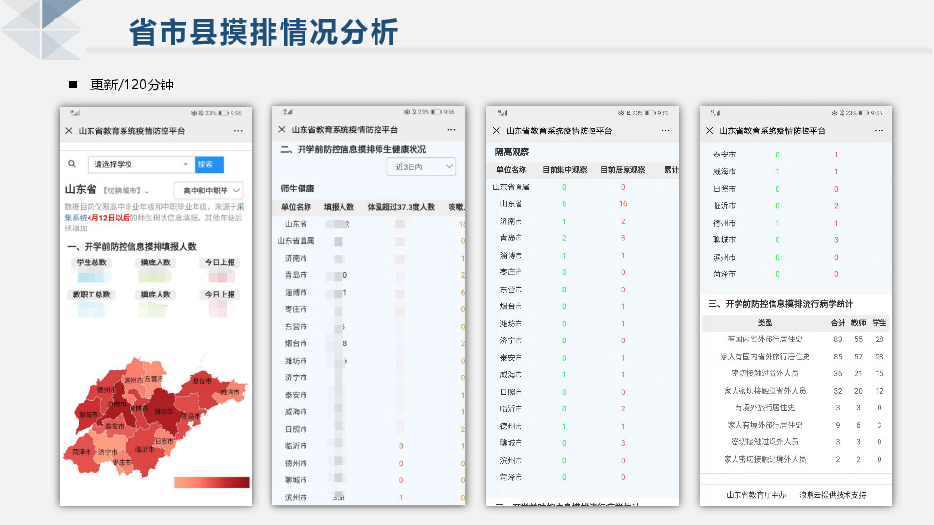Viewport: 934px width, 525px height.
Task: Click the 三、开学前防控信息摸排流行病学统计 heading
Action: click(780, 304)
